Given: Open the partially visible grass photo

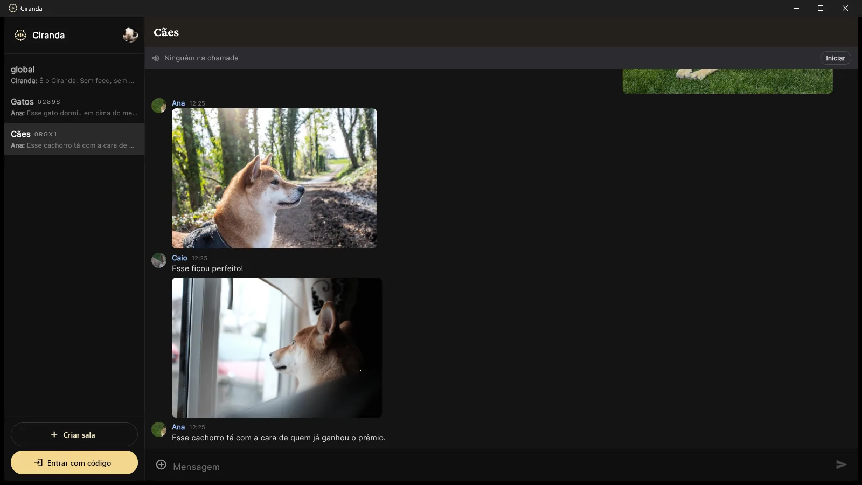Looking at the screenshot, I should pos(727,81).
